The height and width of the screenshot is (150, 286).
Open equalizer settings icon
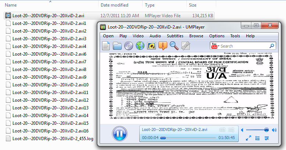coord(267,138)
